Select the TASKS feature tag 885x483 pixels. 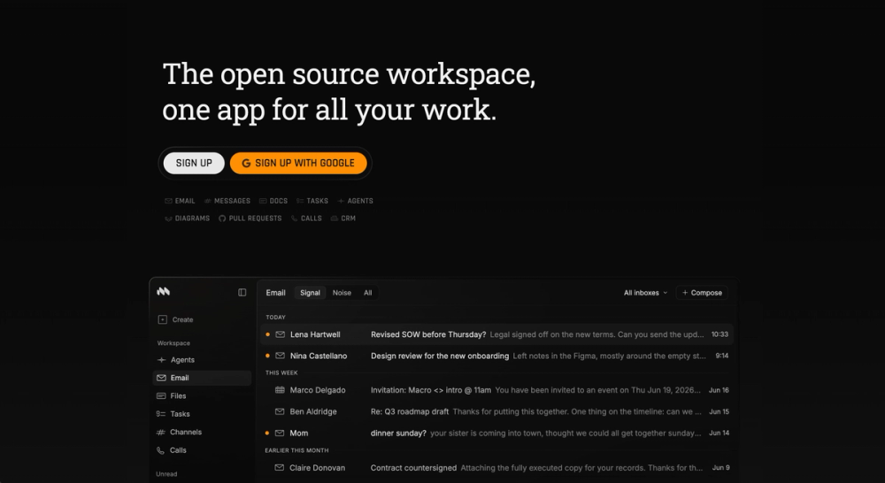pos(312,201)
